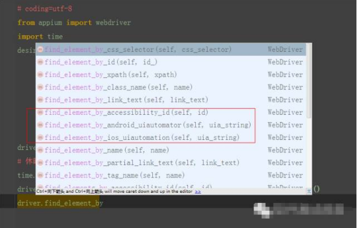Open the >> hint link in popup footer
Viewport: 357px width, 228px height.
coord(198,192)
